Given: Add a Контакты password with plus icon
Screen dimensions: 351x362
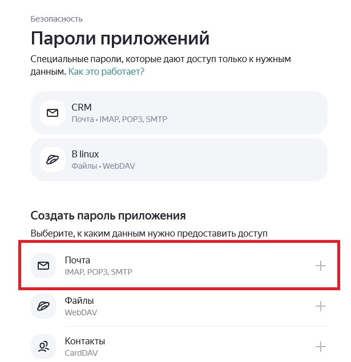Looking at the screenshot, I should [x=321, y=347].
